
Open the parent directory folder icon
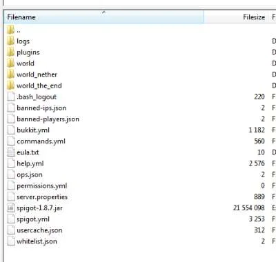tap(10, 30)
